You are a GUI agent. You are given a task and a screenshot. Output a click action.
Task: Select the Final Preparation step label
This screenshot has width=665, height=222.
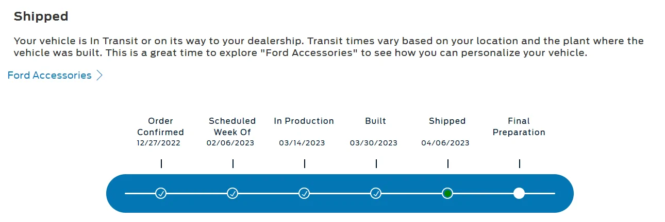(519, 126)
